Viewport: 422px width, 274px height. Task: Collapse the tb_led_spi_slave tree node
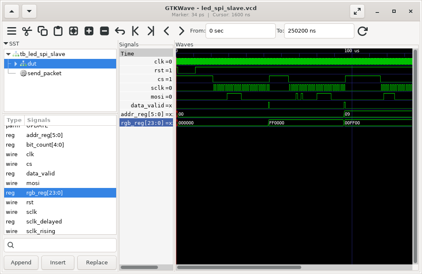(8, 54)
